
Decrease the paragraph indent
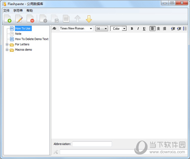173,29
